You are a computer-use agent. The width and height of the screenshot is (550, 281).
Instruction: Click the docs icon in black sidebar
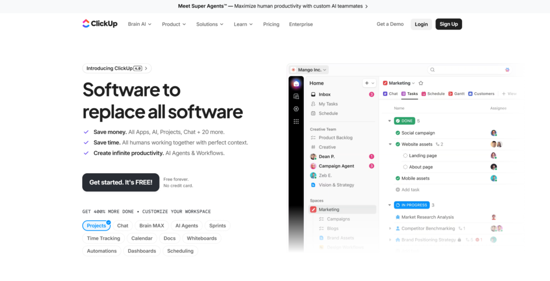296,97
